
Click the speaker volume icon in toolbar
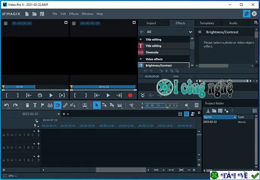tap(186, 105)
